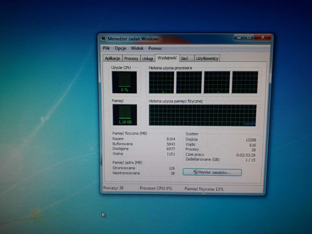Open the Plik menu

tap(106, 48)
